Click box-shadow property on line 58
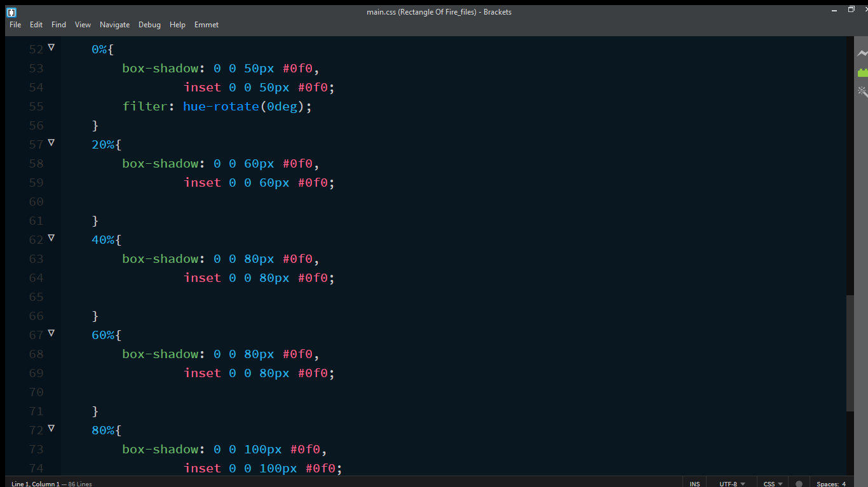This screenshot has height=487, width=868. tap(160, 163)
